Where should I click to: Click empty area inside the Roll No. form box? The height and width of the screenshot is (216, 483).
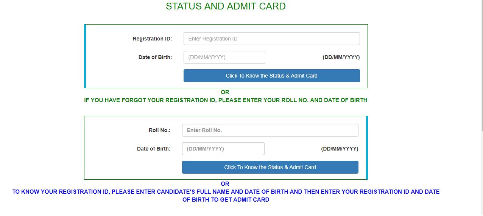click(121, 166)
